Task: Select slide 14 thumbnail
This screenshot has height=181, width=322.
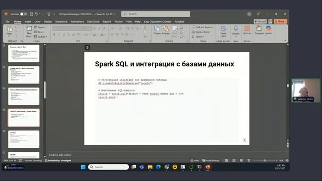Action: point(24,96)
